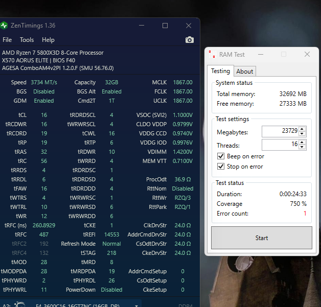Image resolution: width=321 pixels, height=307 pixels.
Task: Click the Speed value 3734 MT/s
Action: [44, 82]
